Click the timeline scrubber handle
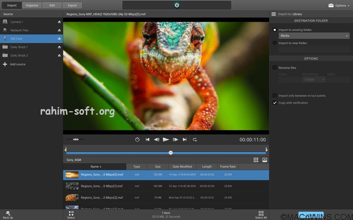 pos(171,153)
